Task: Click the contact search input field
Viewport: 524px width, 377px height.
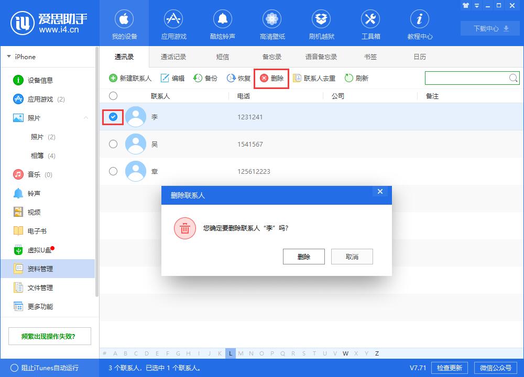Action: click(466, 79)
